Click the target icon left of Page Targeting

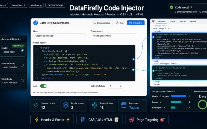[x=132, y=120]
